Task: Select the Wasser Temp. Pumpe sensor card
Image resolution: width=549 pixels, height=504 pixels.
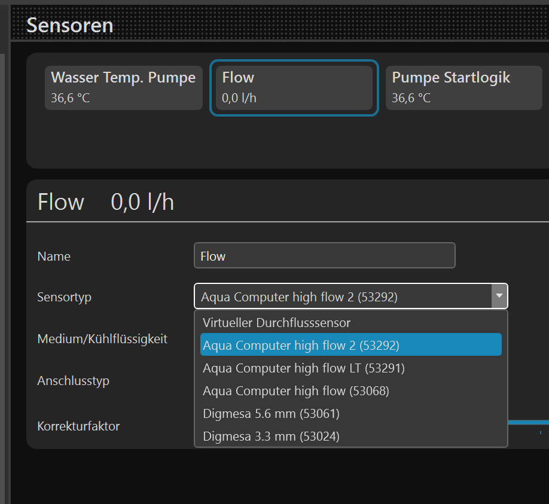Action: coord(124,88)
